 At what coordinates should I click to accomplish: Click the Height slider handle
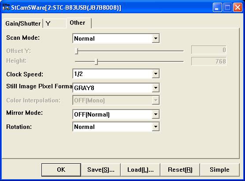[x=96, y=62]
